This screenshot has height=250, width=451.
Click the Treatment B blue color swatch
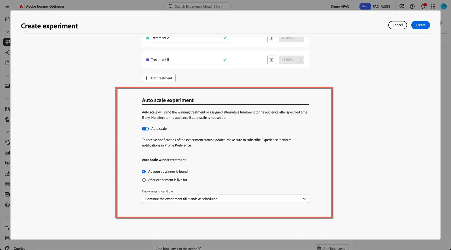tap(148, 60)
